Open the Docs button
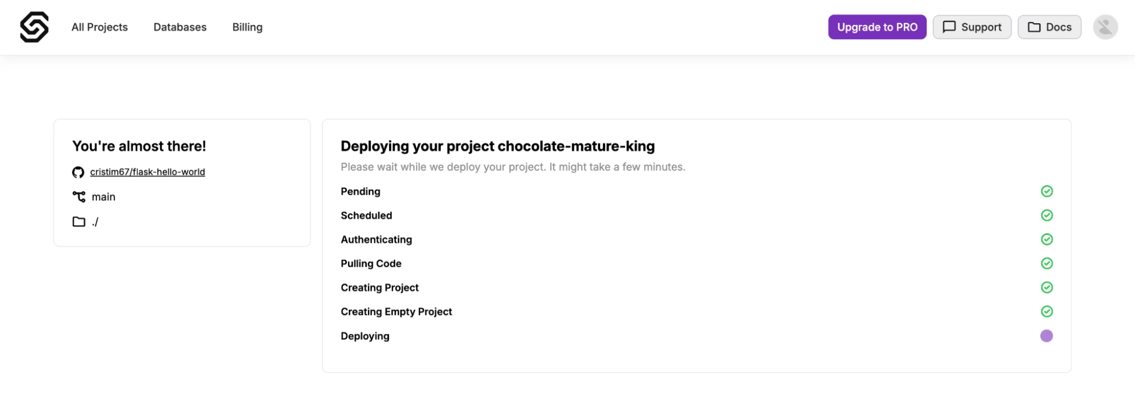Viewport: 1135px width, 395px height. (1049, 27)
